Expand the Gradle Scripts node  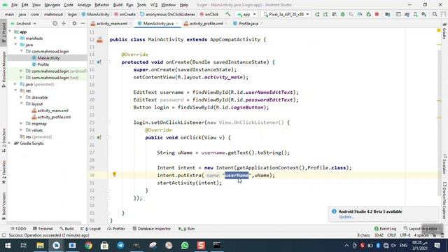[x=10, y=143]
